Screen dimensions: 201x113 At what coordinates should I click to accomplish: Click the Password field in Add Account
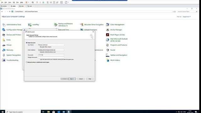pyautogui.click(x=51, y=55)
